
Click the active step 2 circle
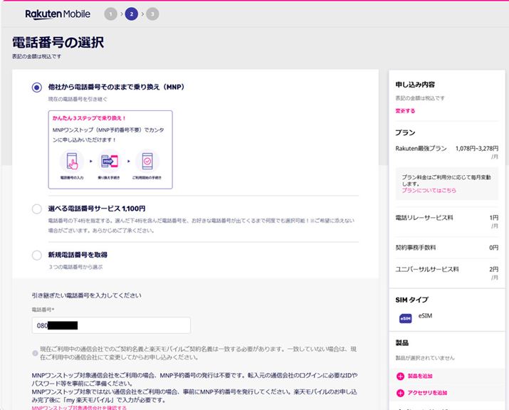132,14
